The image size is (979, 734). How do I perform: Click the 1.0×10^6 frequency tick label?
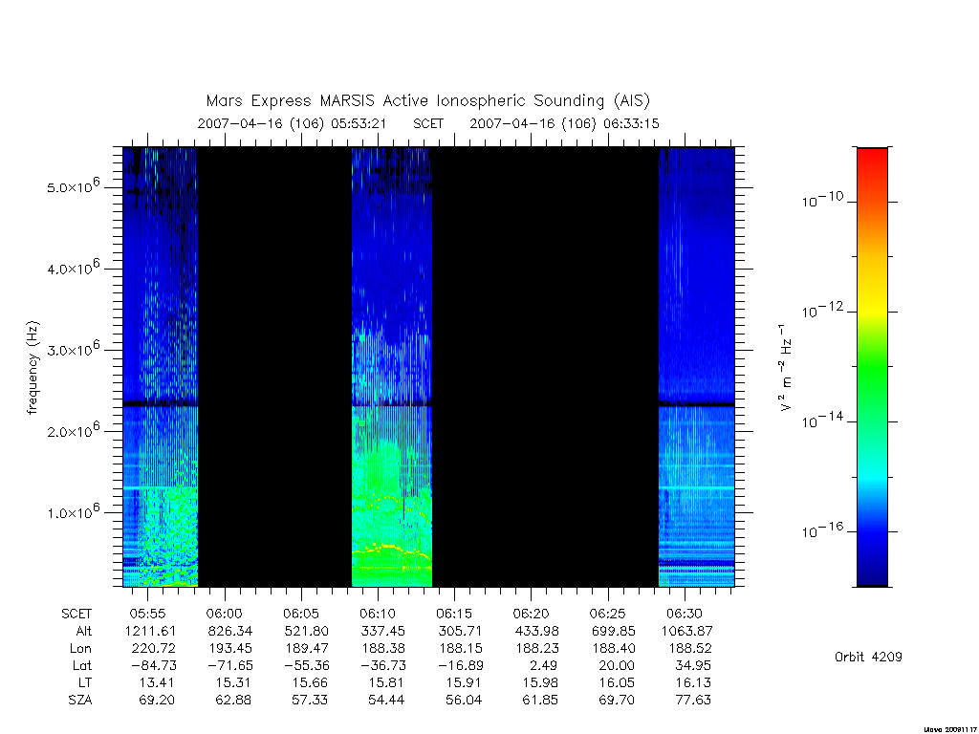pos(74,510)
